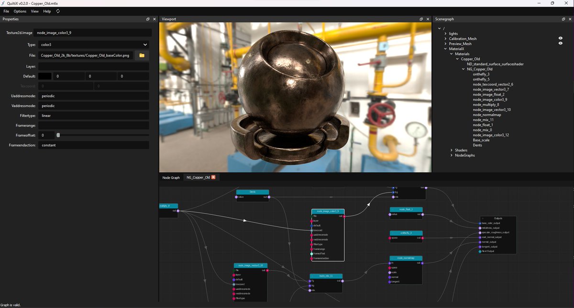Click frameoffset port on node_image_color3_9
This screenshot has height=308, width=574.
coord(312,254)
